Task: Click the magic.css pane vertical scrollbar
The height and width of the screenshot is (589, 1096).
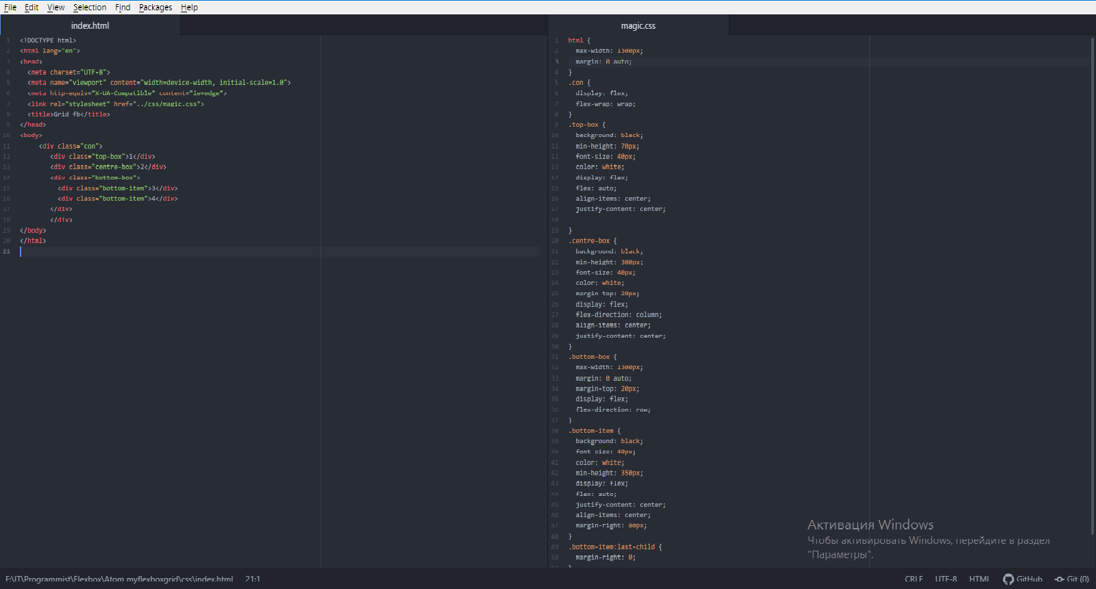Action: [x=1092, y=286]
